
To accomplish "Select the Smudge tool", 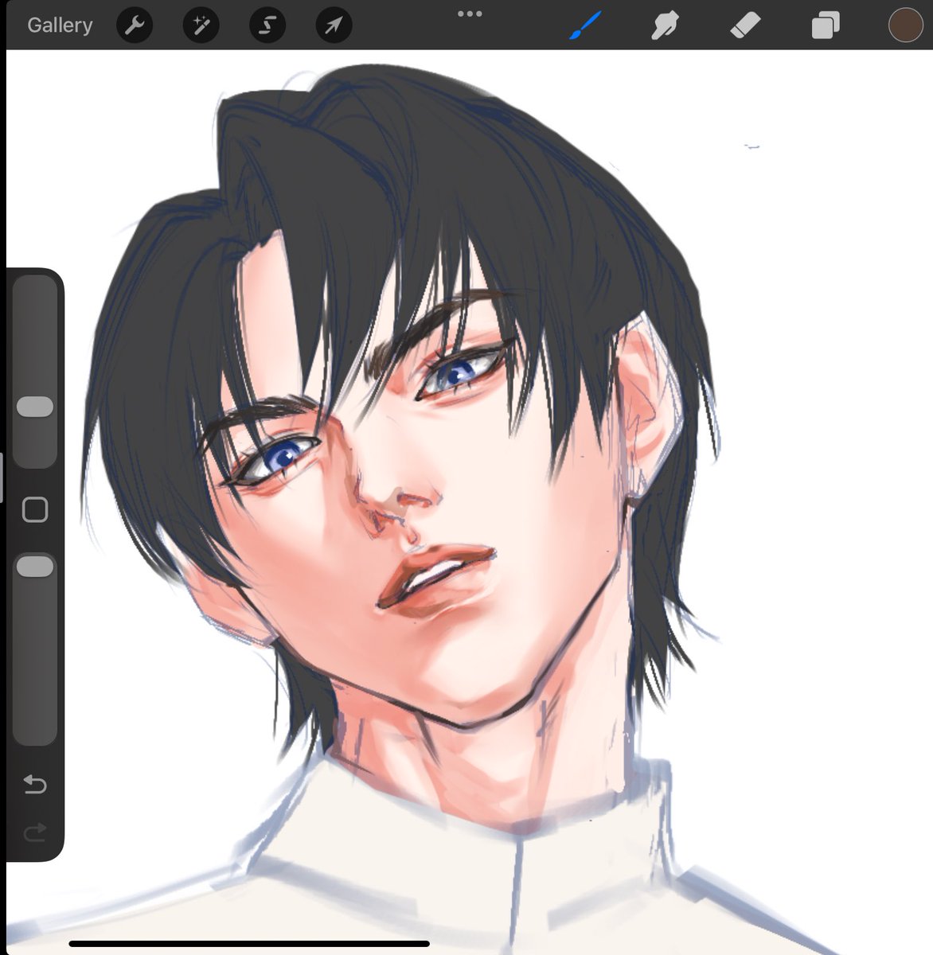I will (x=665, y=25).
